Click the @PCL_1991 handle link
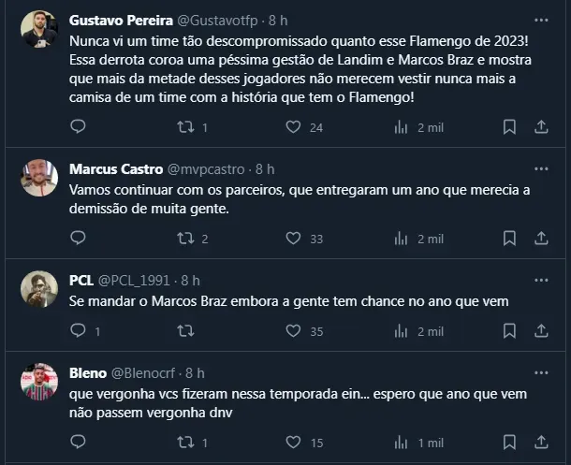Viewport: 571px width, 465px height. click(137, 280)
